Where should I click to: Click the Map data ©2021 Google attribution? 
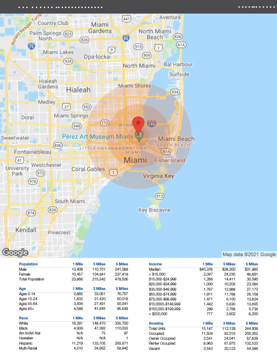click(x=249, y=254)
